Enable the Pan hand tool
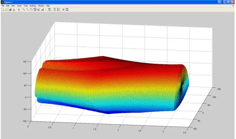This screenshot has width=236, height=139. [31, 10]
